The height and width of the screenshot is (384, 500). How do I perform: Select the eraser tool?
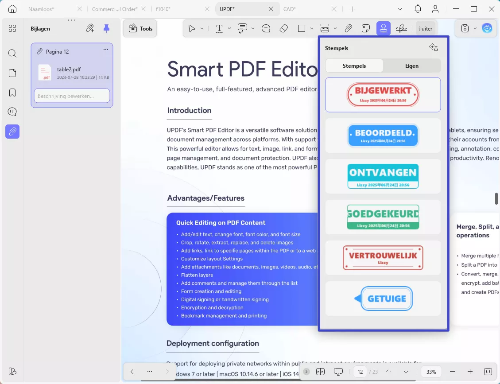point(284,29)
